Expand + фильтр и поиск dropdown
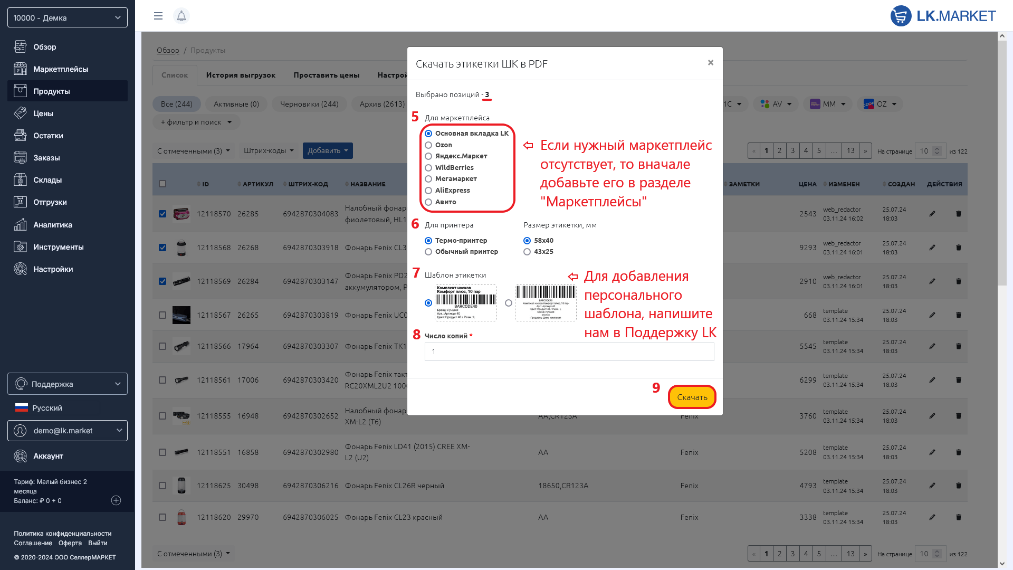Image resolution: width=1013 pixels, height=570 pixels. [196, 122]
